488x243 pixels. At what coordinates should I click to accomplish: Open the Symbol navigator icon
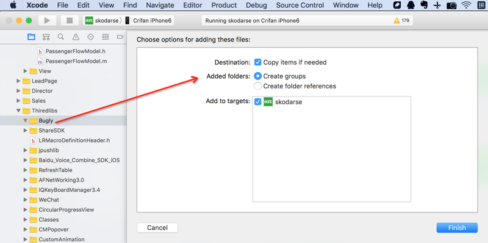46,37
